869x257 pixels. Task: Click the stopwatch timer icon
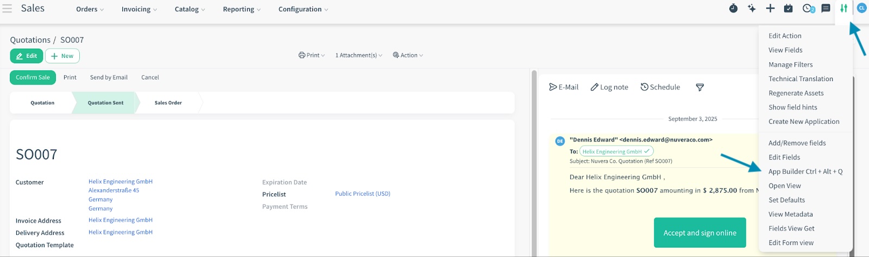click(x=733, y=9)
